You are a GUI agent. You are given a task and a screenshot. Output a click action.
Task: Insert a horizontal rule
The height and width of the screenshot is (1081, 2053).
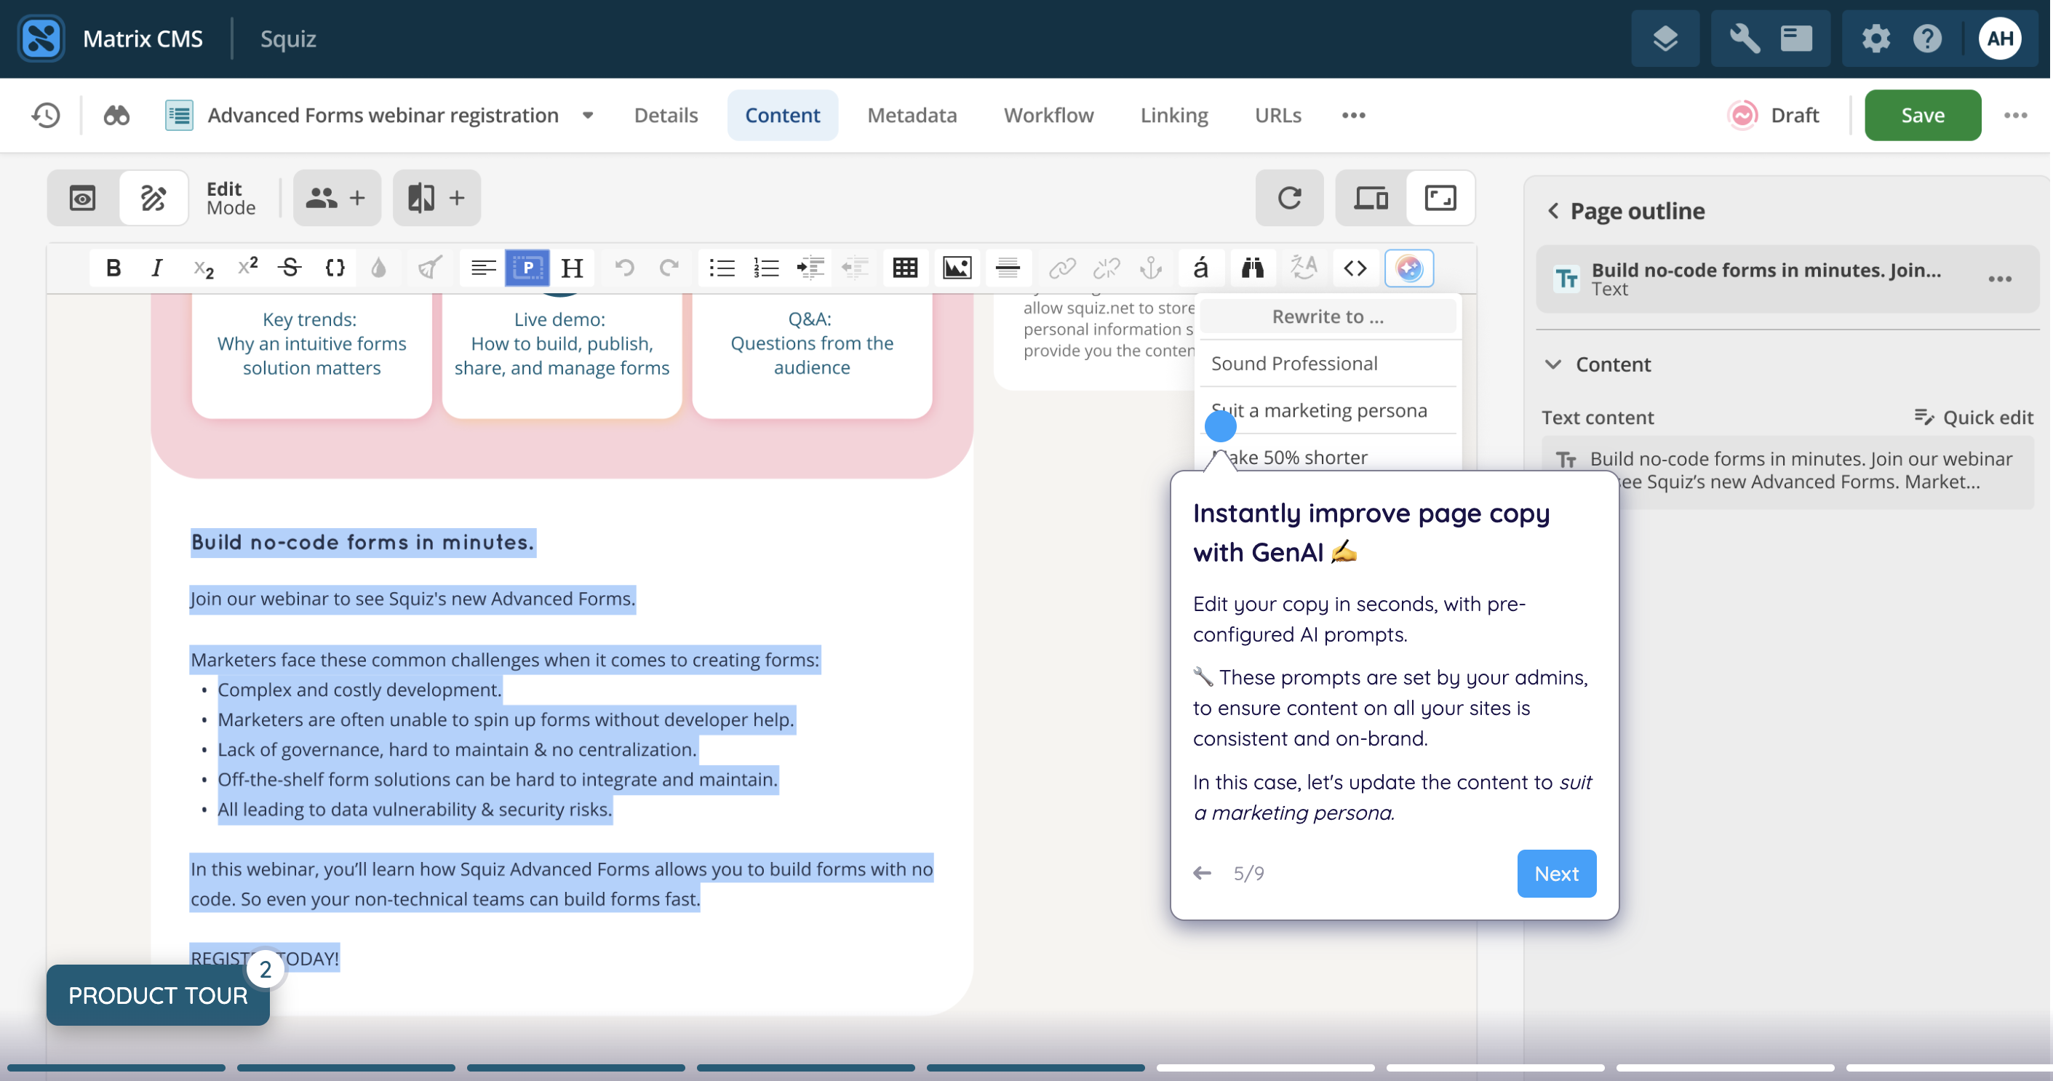1008,268
